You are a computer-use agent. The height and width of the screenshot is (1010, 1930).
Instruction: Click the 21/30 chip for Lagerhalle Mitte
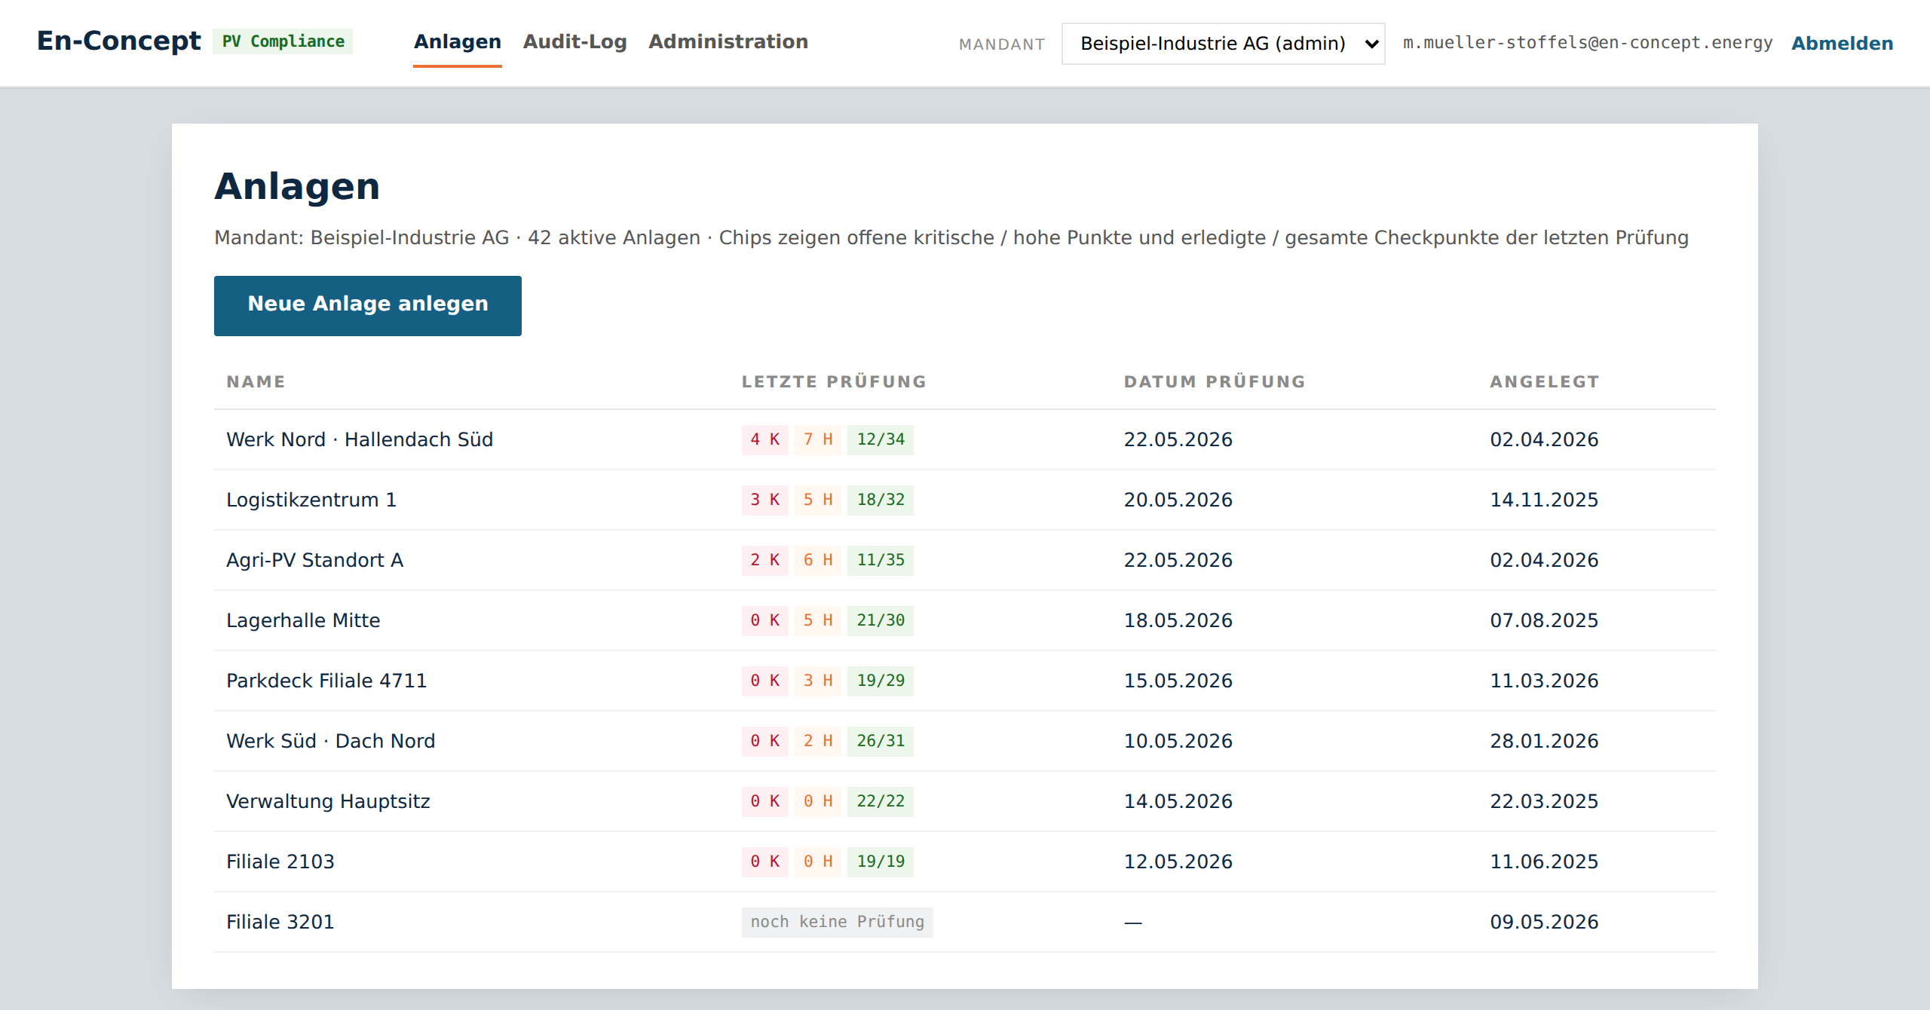pyautogui.click(x=881, y=620)
